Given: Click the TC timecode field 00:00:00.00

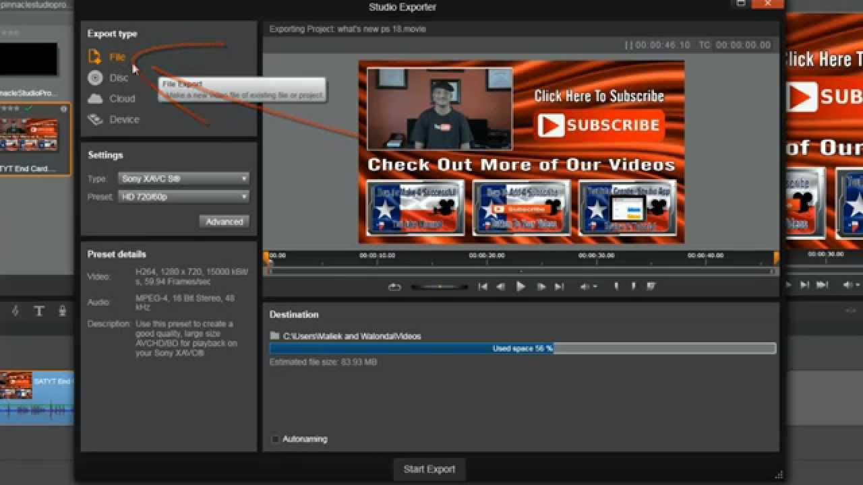Looking at the screenshot, I should tap(743, 45).
